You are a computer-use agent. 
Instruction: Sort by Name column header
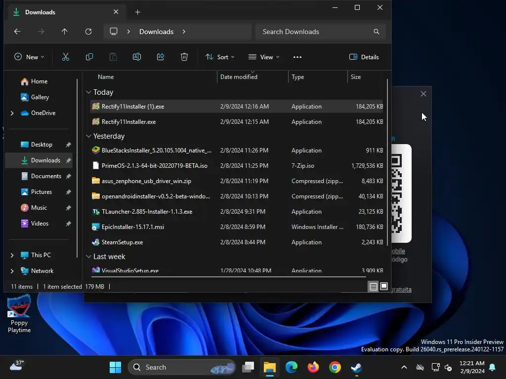(106, 77)
